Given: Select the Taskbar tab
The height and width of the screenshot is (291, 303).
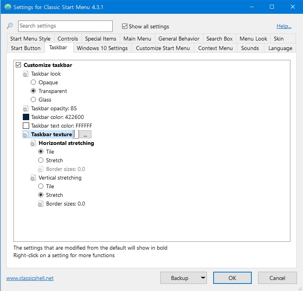Looking at the screenshot, I should (x=58, y=48).
